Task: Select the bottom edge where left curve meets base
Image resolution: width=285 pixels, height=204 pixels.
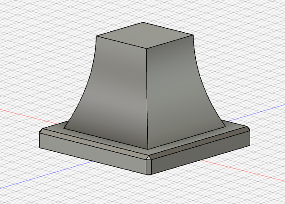Action: point(104,138)
